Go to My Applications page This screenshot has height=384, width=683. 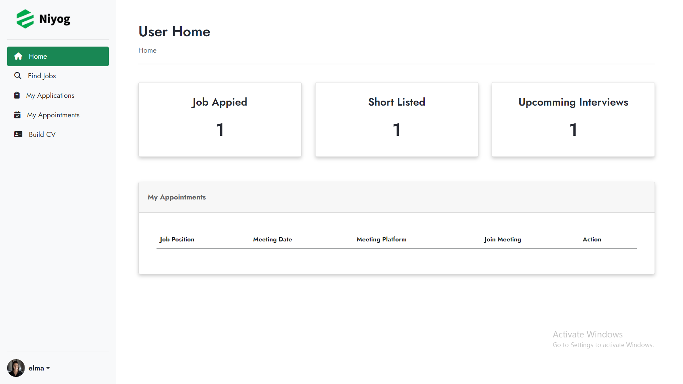point(58,95)
